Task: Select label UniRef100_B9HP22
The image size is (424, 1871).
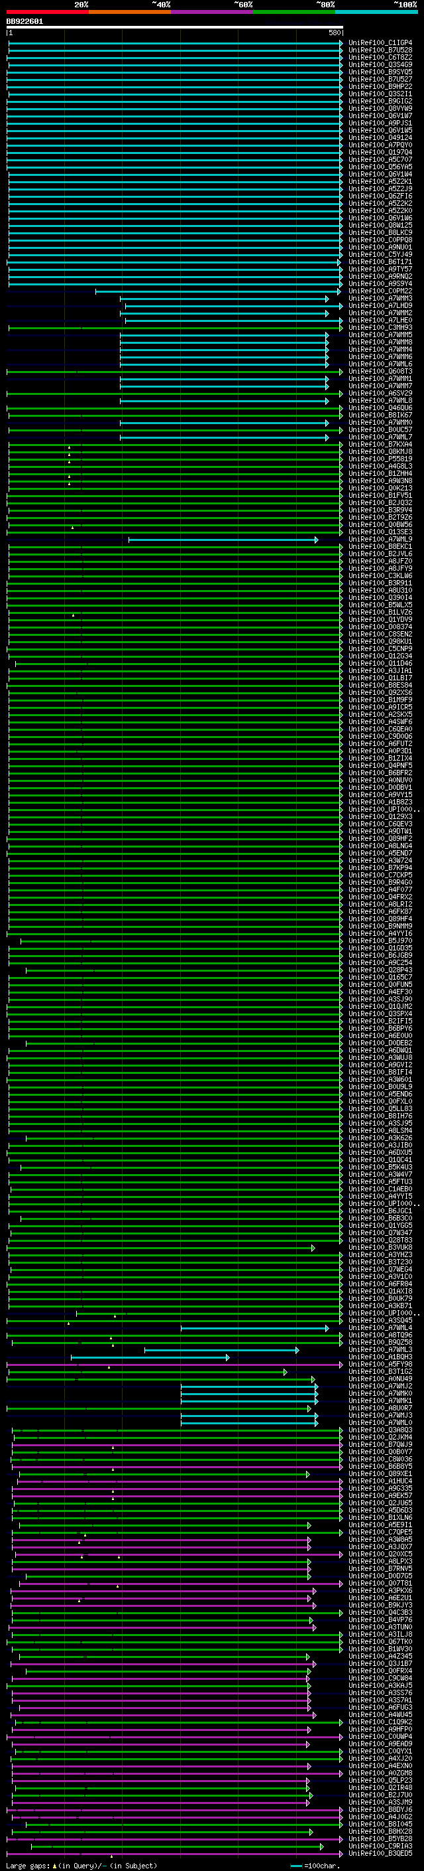Action: [x=380, y=86]
